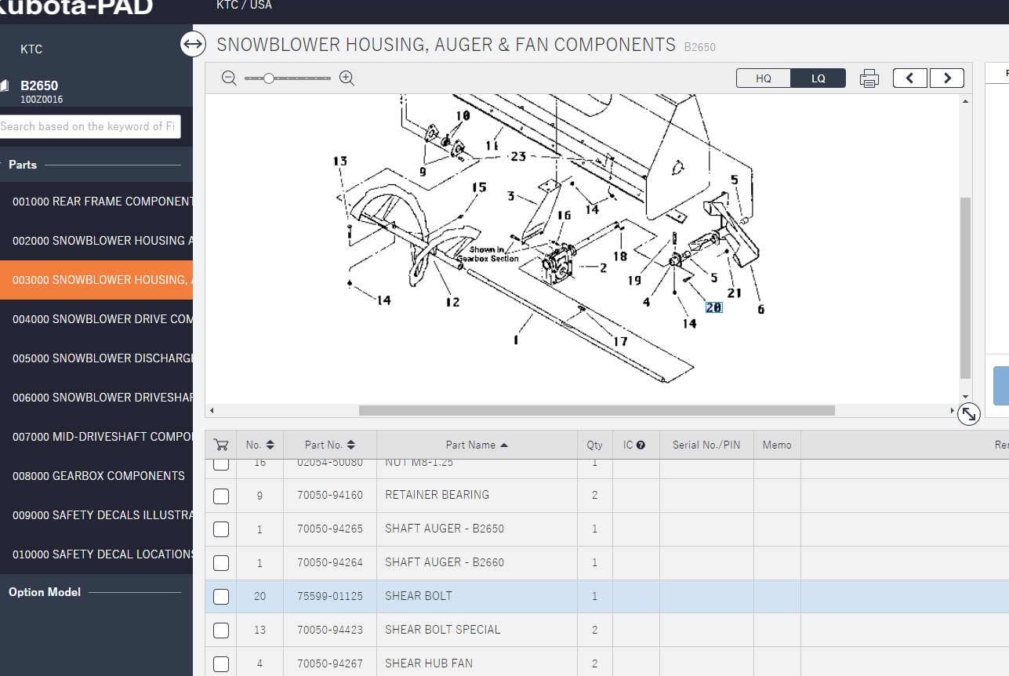Screen dimensions: 1009x676
Task: Click callout number 21 in diagram
Action: pos(734,293)
